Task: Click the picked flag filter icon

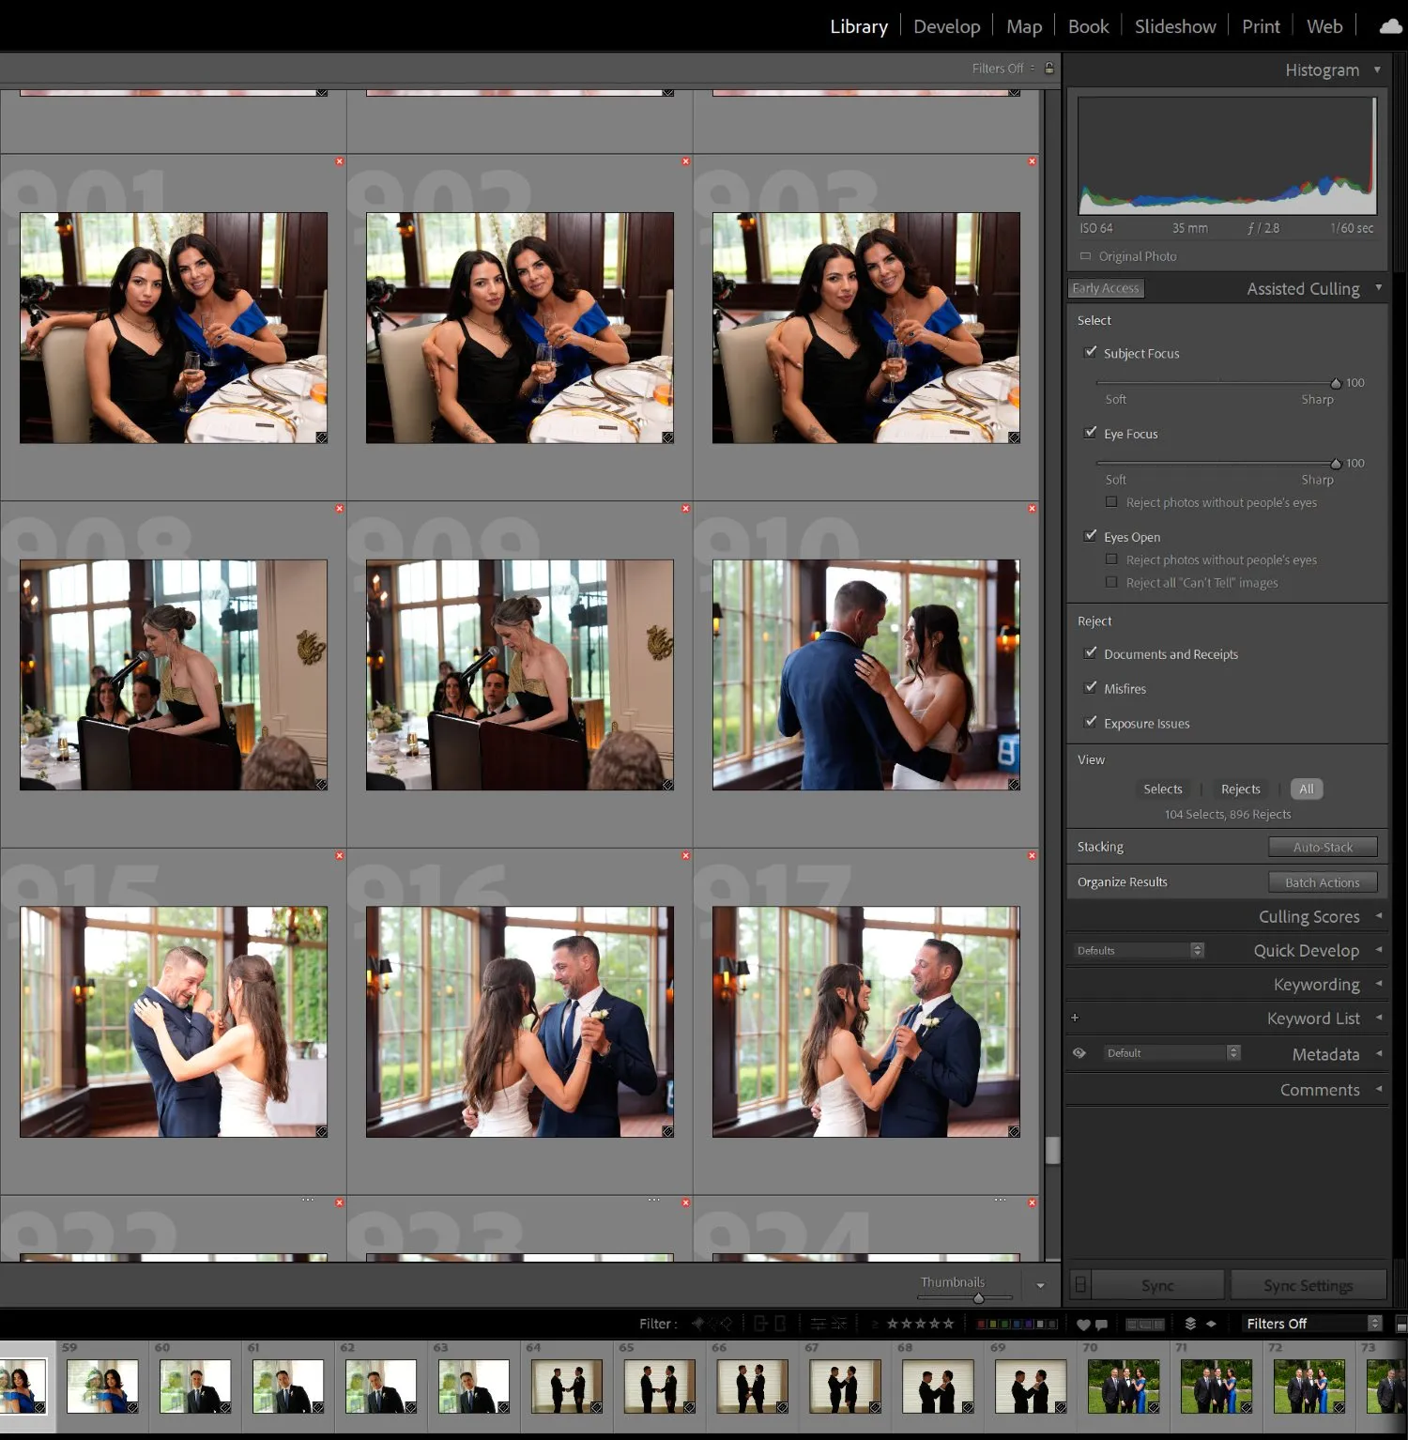Action: click(x=696, y=1324)
